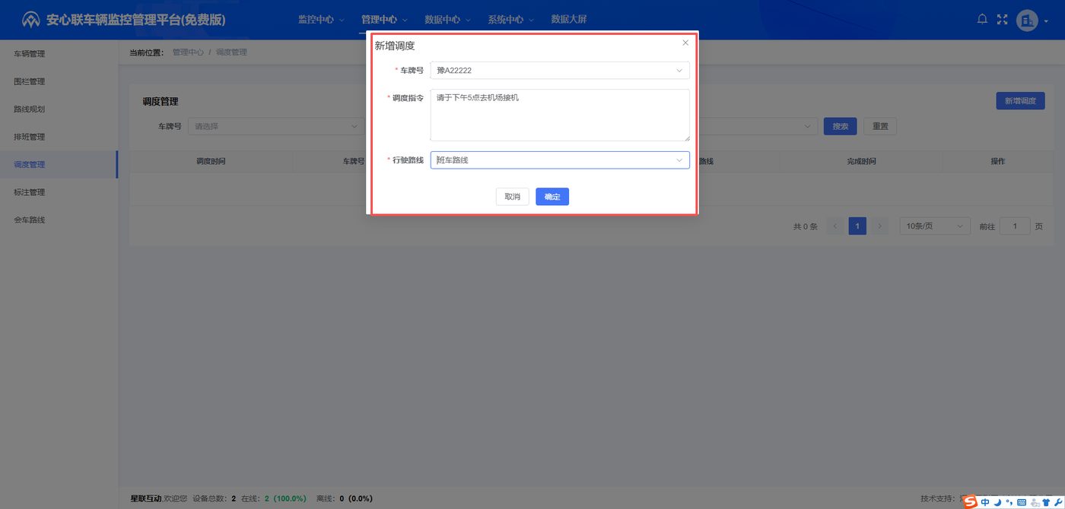Click the 搜索 button
The image size is (1065, 509).
click(x=840, y=126)
